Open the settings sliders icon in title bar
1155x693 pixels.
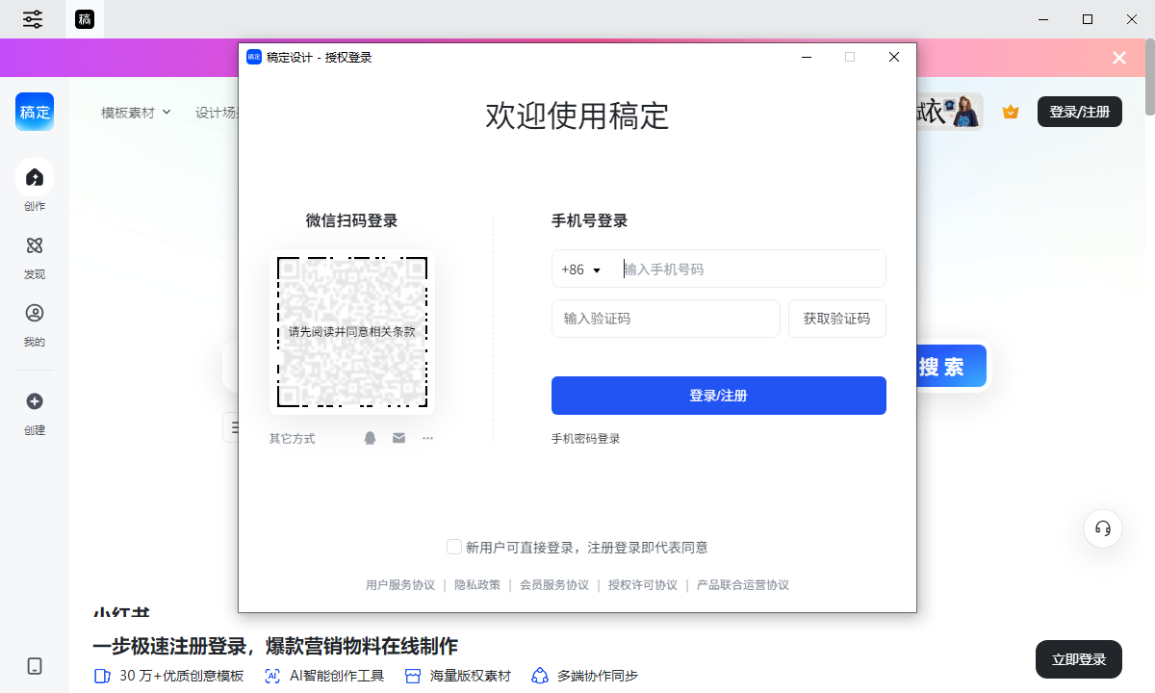coord(33,18)
